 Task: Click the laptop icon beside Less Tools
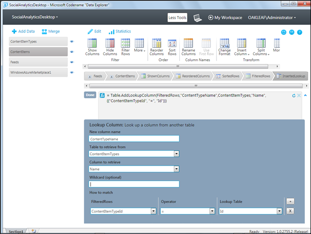(x=197, y=17)
